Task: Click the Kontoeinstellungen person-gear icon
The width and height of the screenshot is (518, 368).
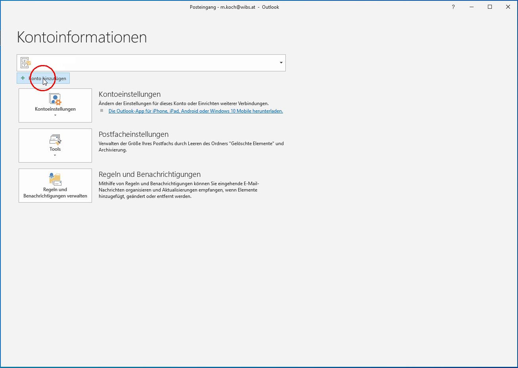Action: [x=55, y=99]
